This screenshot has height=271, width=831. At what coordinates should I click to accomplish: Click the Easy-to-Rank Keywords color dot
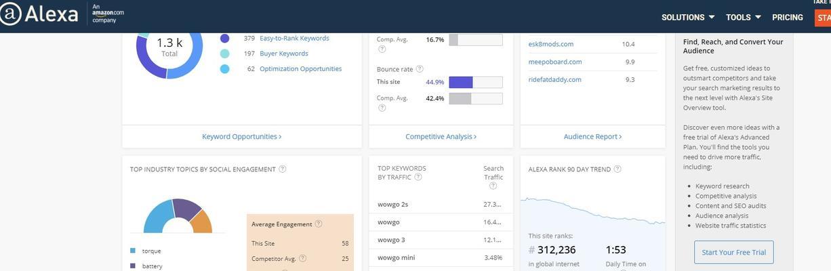point(224,39)
